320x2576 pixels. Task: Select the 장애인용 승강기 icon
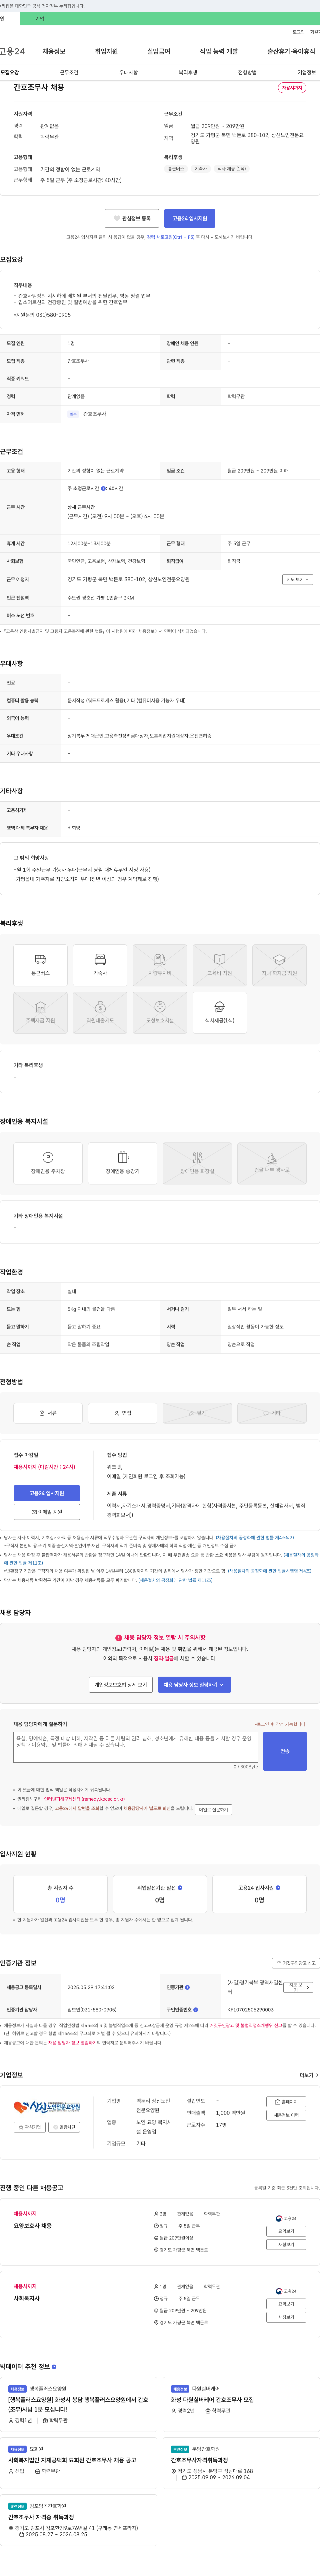click(x=123, y=1163)
